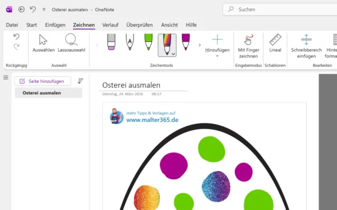Go back with the circled arrow button

click(21, 9)
